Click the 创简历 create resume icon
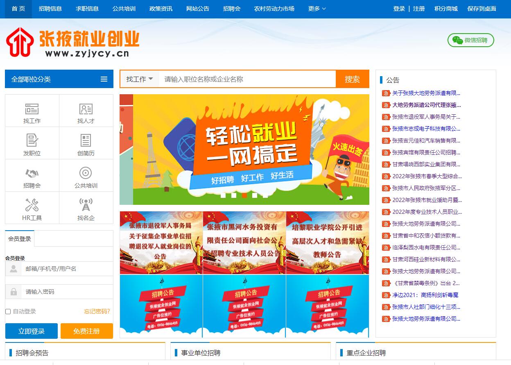Image resolution: width=511 pixels, height=365 pixels. (86, 140)
